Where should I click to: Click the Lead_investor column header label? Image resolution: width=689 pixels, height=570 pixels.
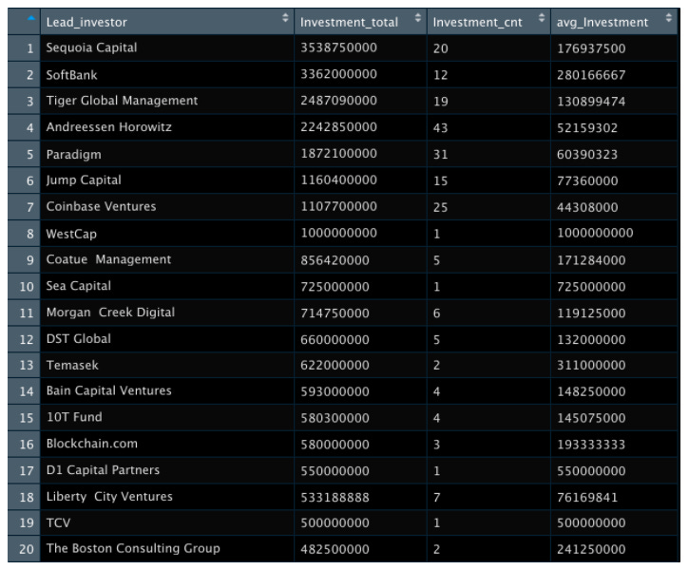click(86, 23)
